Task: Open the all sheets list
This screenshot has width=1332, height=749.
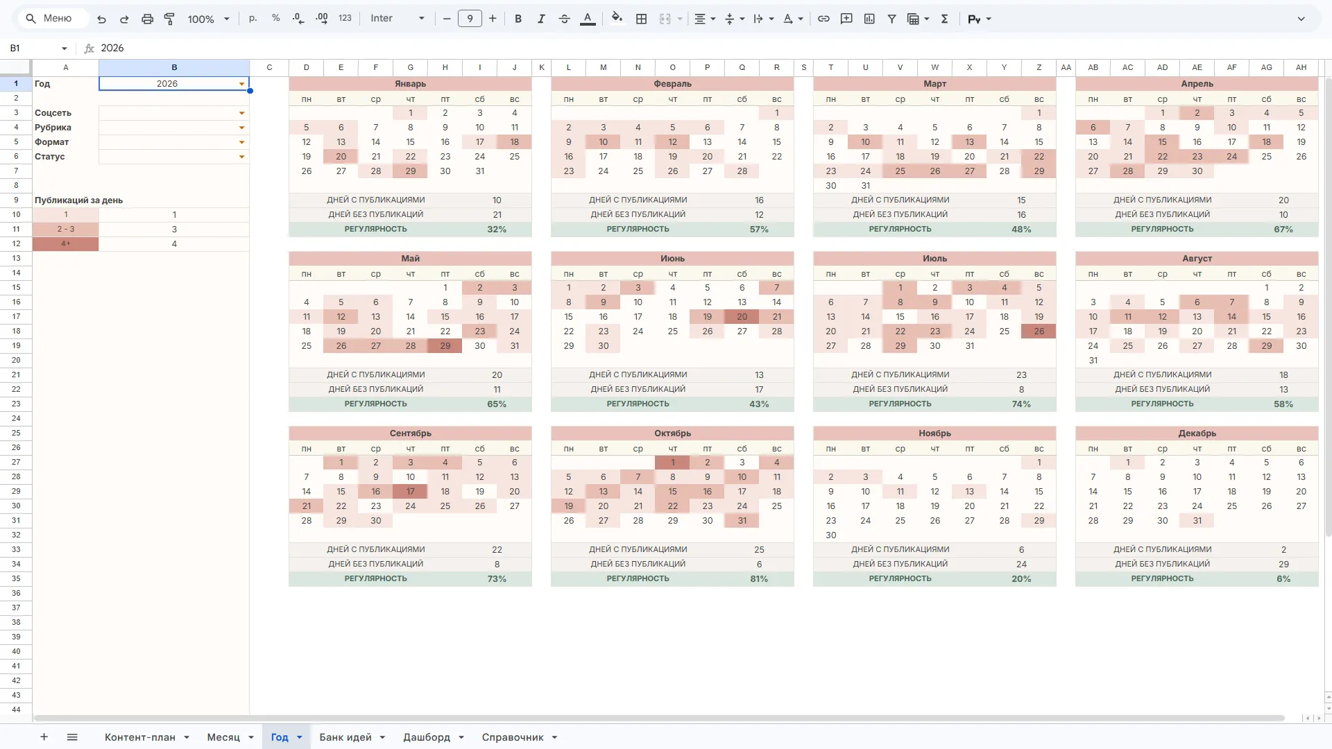Action: pyautogui.click(x=72, y=737)
